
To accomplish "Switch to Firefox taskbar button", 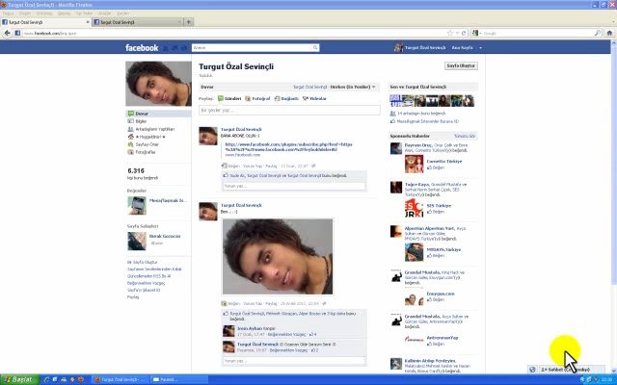I will tap(120, 379).
